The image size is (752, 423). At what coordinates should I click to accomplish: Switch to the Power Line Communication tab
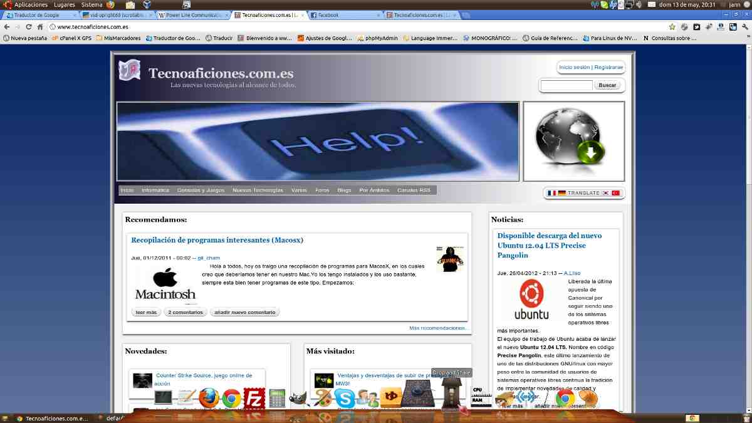tap(193, 15)
